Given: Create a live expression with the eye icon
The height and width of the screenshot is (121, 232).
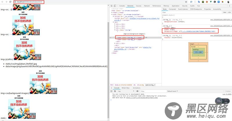Looking at the screenshot, I should 137,91.
